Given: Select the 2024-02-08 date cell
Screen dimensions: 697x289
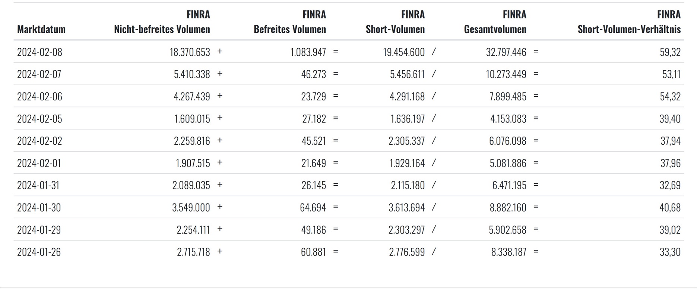Looking at the screenshot, I should click(39, 52).
